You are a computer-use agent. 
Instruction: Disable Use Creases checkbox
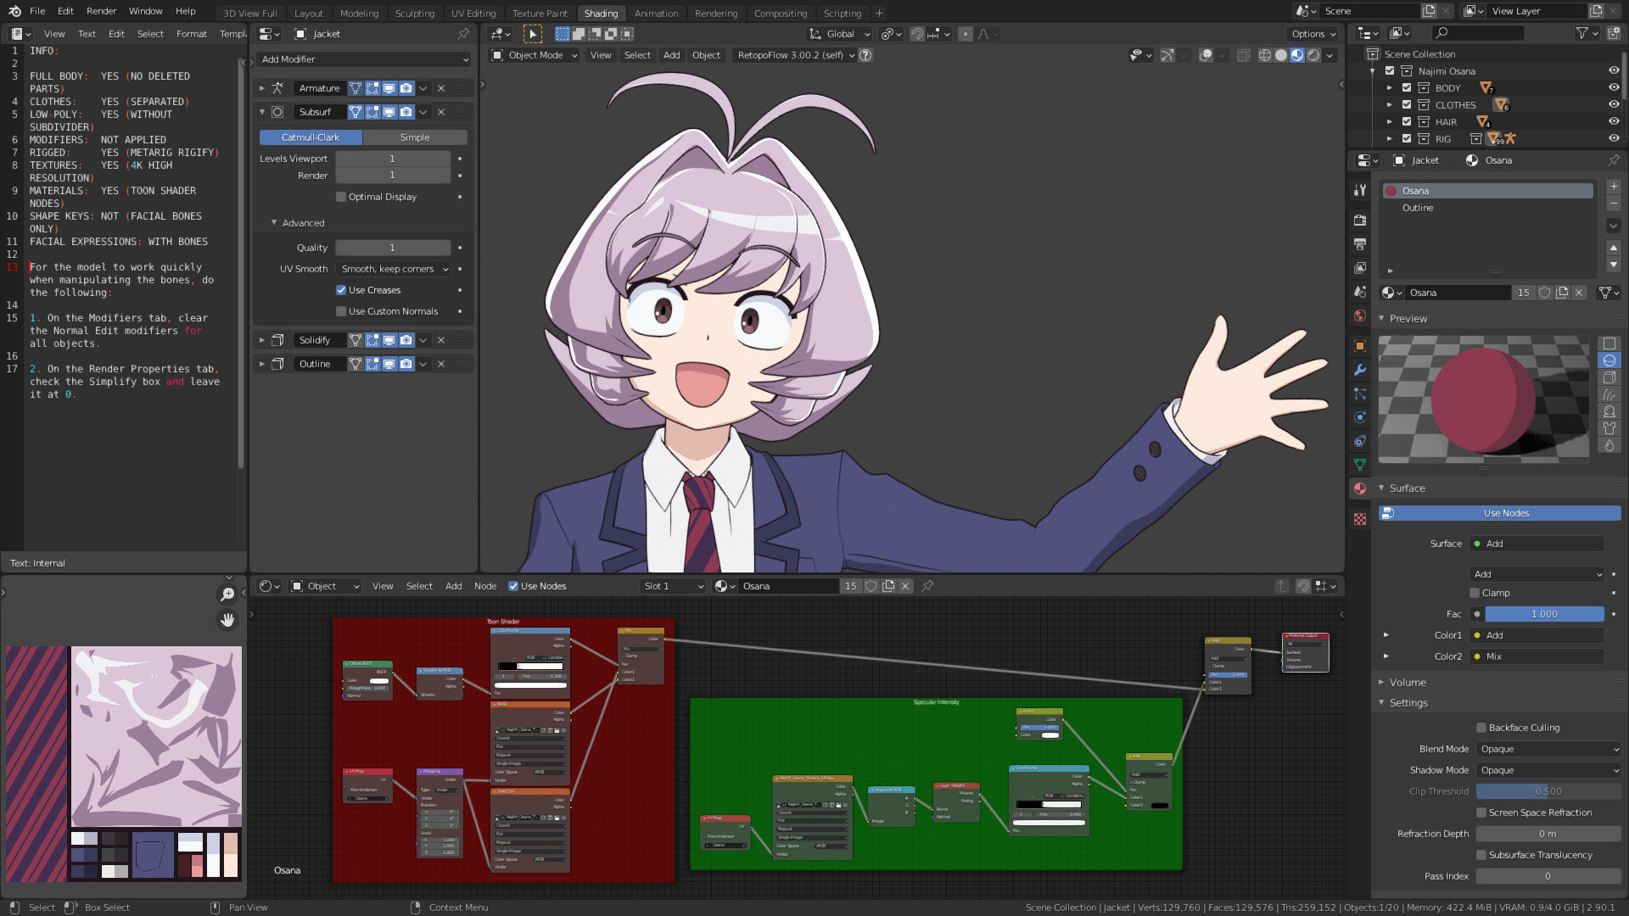pyautogui.click(x=341, y=290)
